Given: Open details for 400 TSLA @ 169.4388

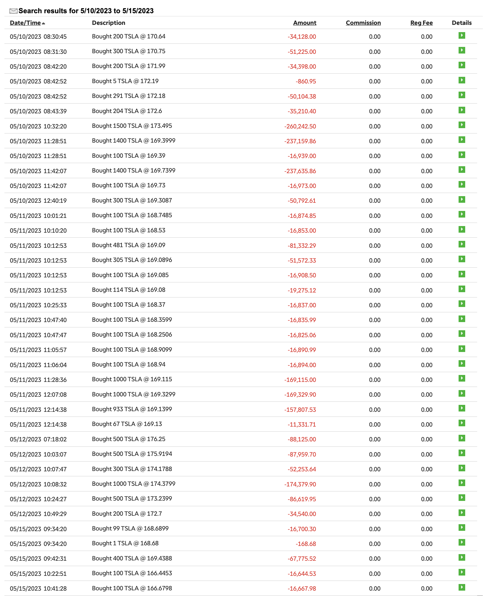Looking at the screenshot, I should tap(462, 558).
